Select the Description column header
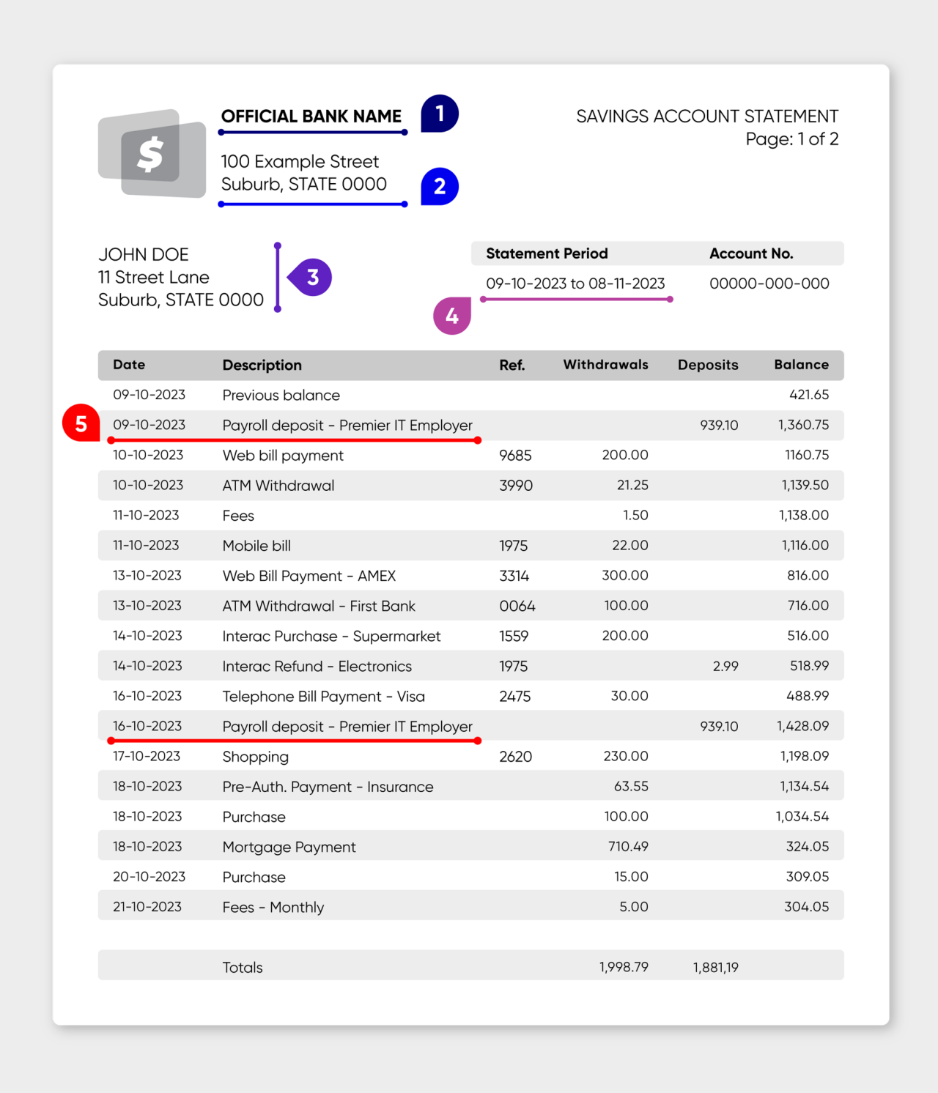 [x=262, y=365]
